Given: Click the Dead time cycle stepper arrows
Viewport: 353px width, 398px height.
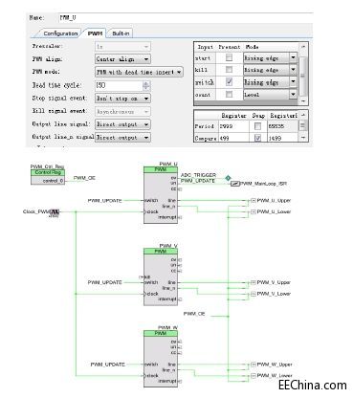Looking at the screenshot, I should pyautogui.click(x=146, y=85).
